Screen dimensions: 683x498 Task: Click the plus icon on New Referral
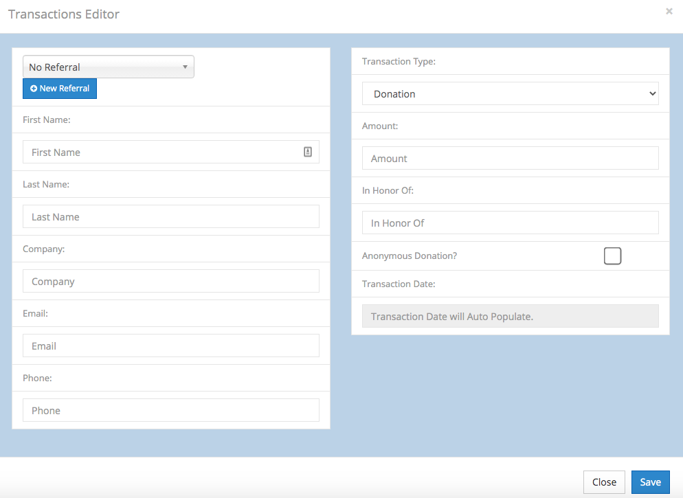pos(34,89)
